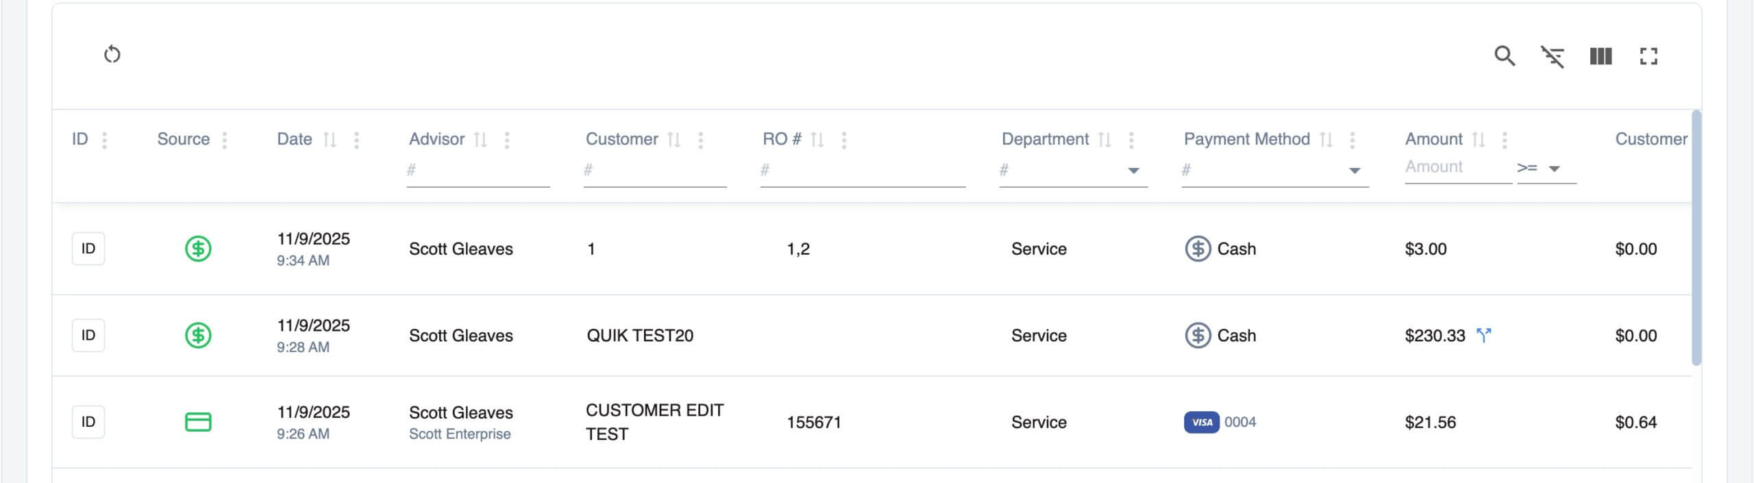This screenshot has width=1754, height=483.
Task: Toggle sorting on the Date column
Action: pyautogui.click(x=330, y=140)
